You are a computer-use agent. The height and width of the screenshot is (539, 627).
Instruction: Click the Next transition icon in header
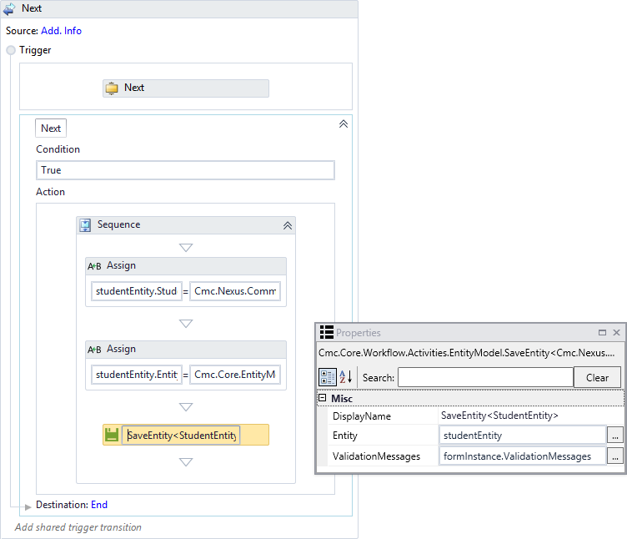(x=11, y=8)
